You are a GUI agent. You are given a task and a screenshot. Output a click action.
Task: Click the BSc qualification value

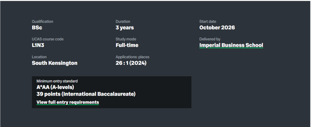(37, 28)
